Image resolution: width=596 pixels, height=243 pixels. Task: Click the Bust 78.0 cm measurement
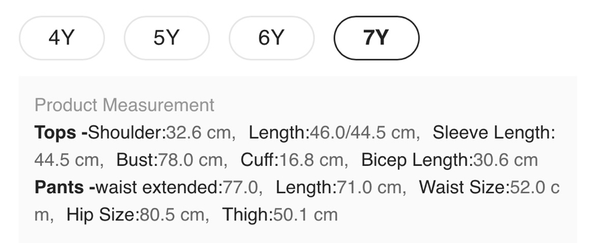click(170, 160)
